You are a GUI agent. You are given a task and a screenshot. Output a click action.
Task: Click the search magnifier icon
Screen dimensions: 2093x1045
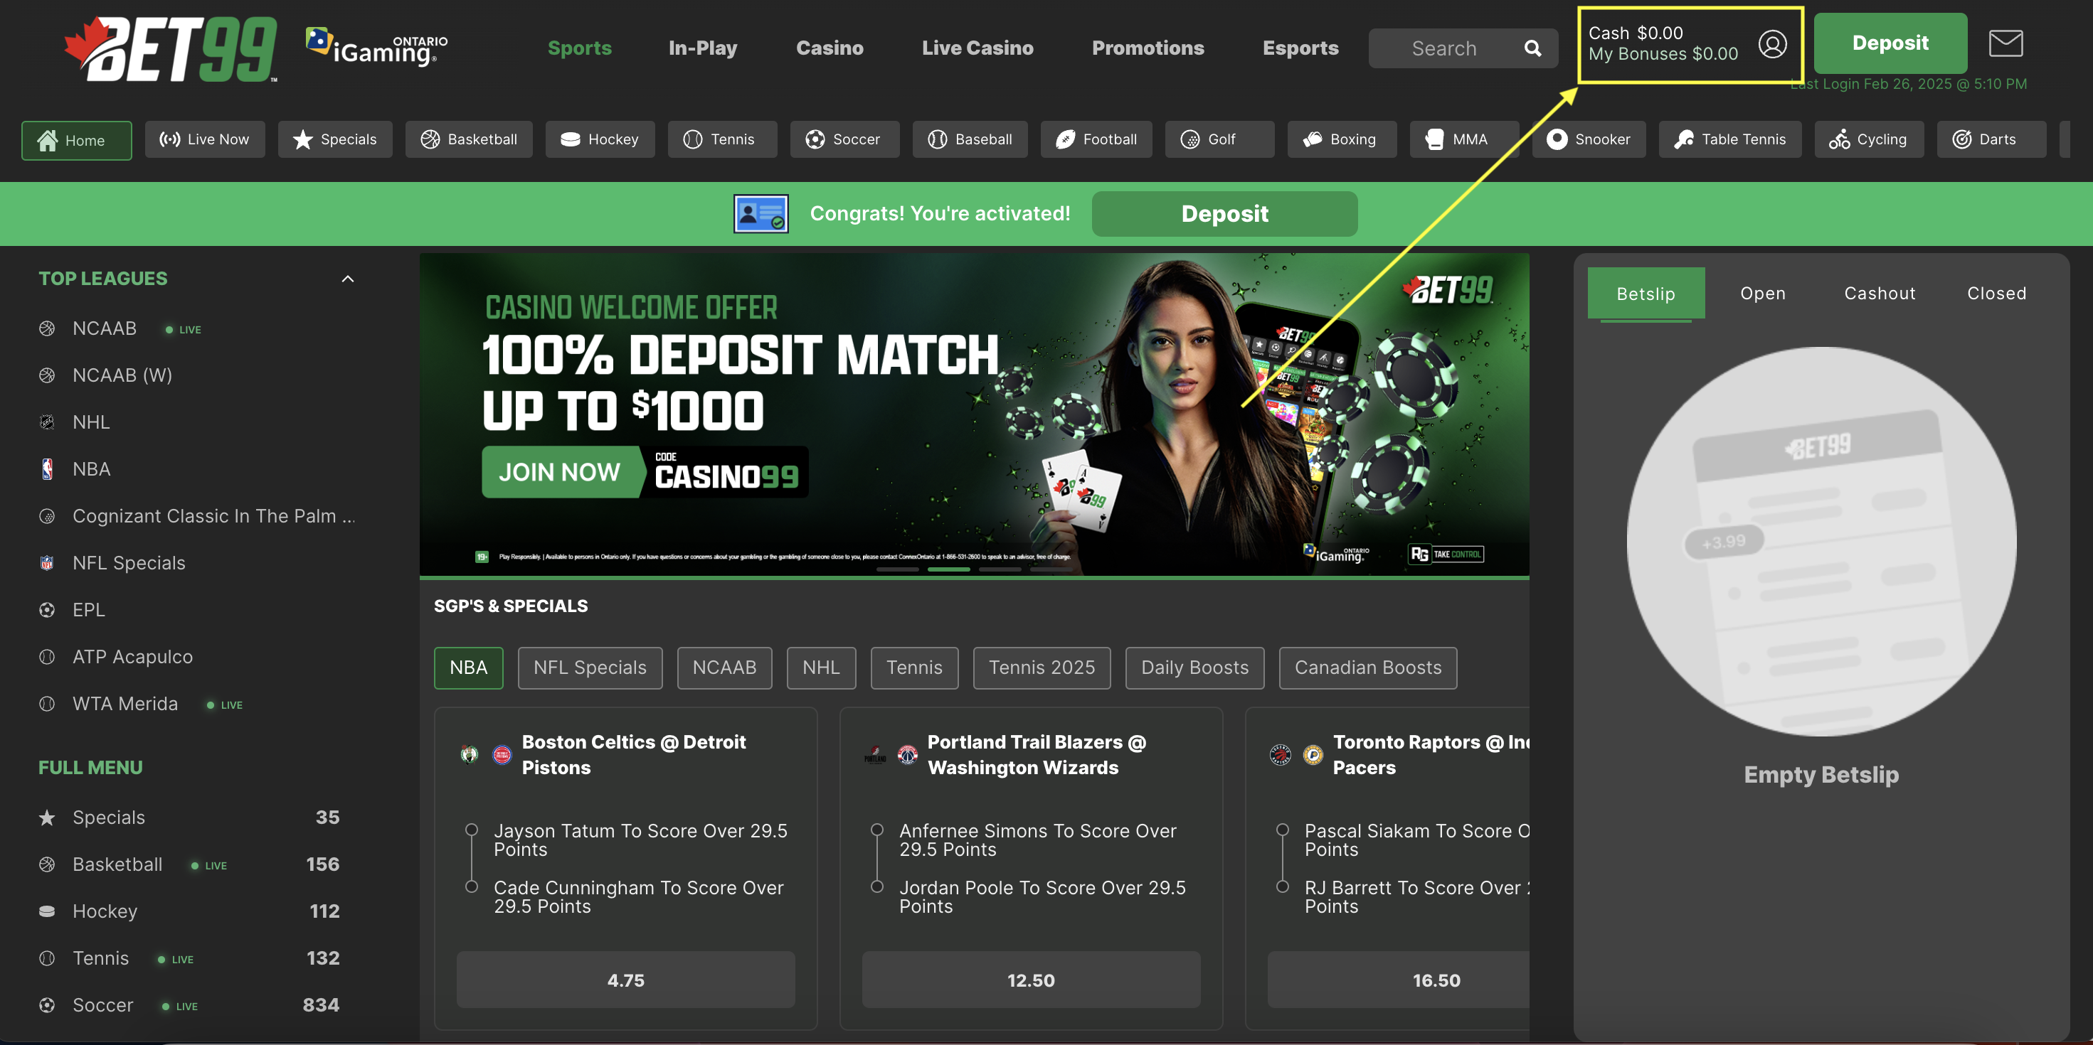click(1532, 49)
